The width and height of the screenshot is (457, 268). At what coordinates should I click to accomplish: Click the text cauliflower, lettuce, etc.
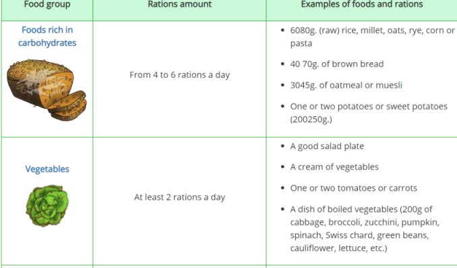(x=338, y=248)
